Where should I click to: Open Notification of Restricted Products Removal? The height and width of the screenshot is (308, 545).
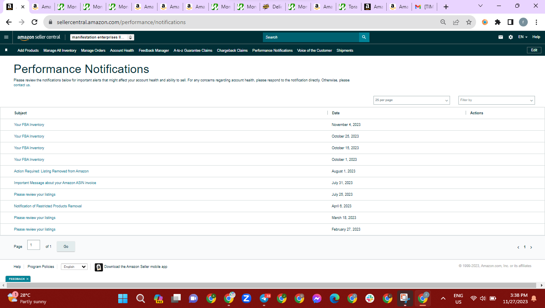point(48,206)
